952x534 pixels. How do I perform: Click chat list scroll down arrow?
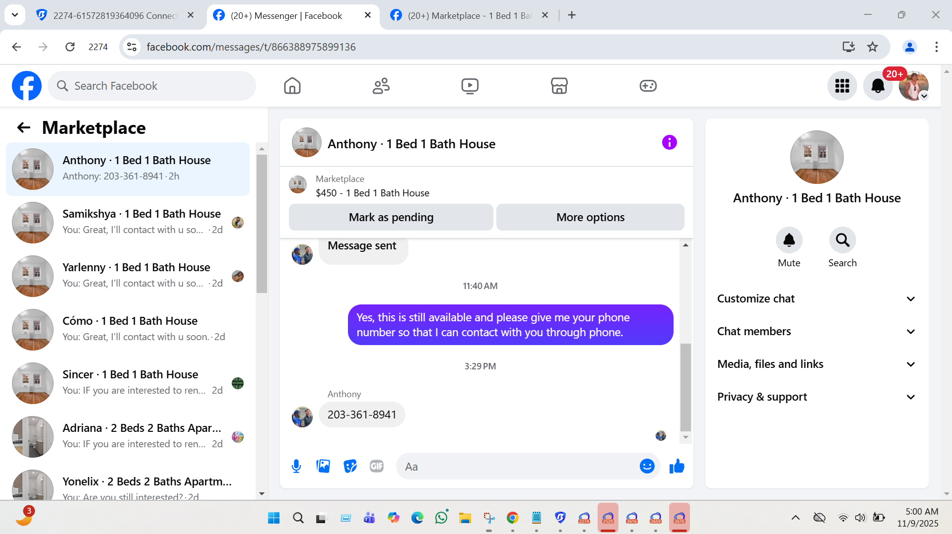tap(262, 494)
